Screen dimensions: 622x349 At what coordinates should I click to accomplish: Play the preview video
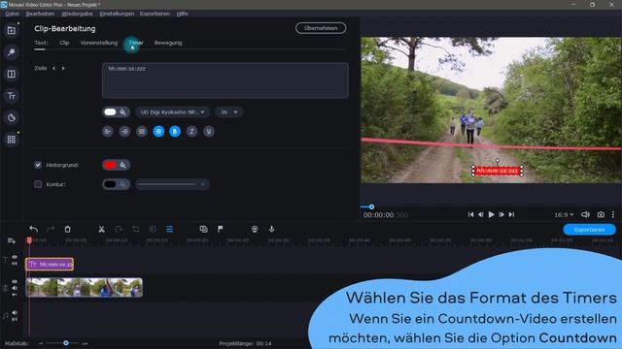[x=491, y=214]
